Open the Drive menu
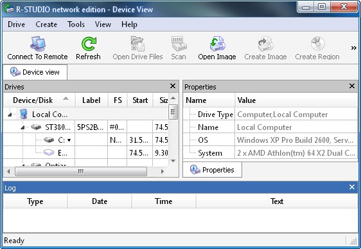361x249 pixels. (x=16, y=24)
